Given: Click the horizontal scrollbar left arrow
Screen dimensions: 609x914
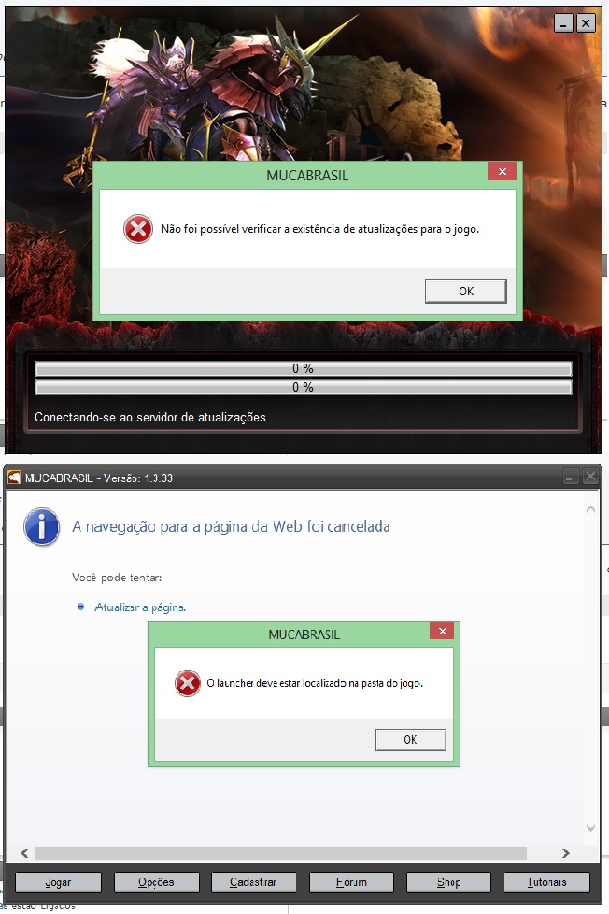Looking at the screenshot, I should pos(24,853).
